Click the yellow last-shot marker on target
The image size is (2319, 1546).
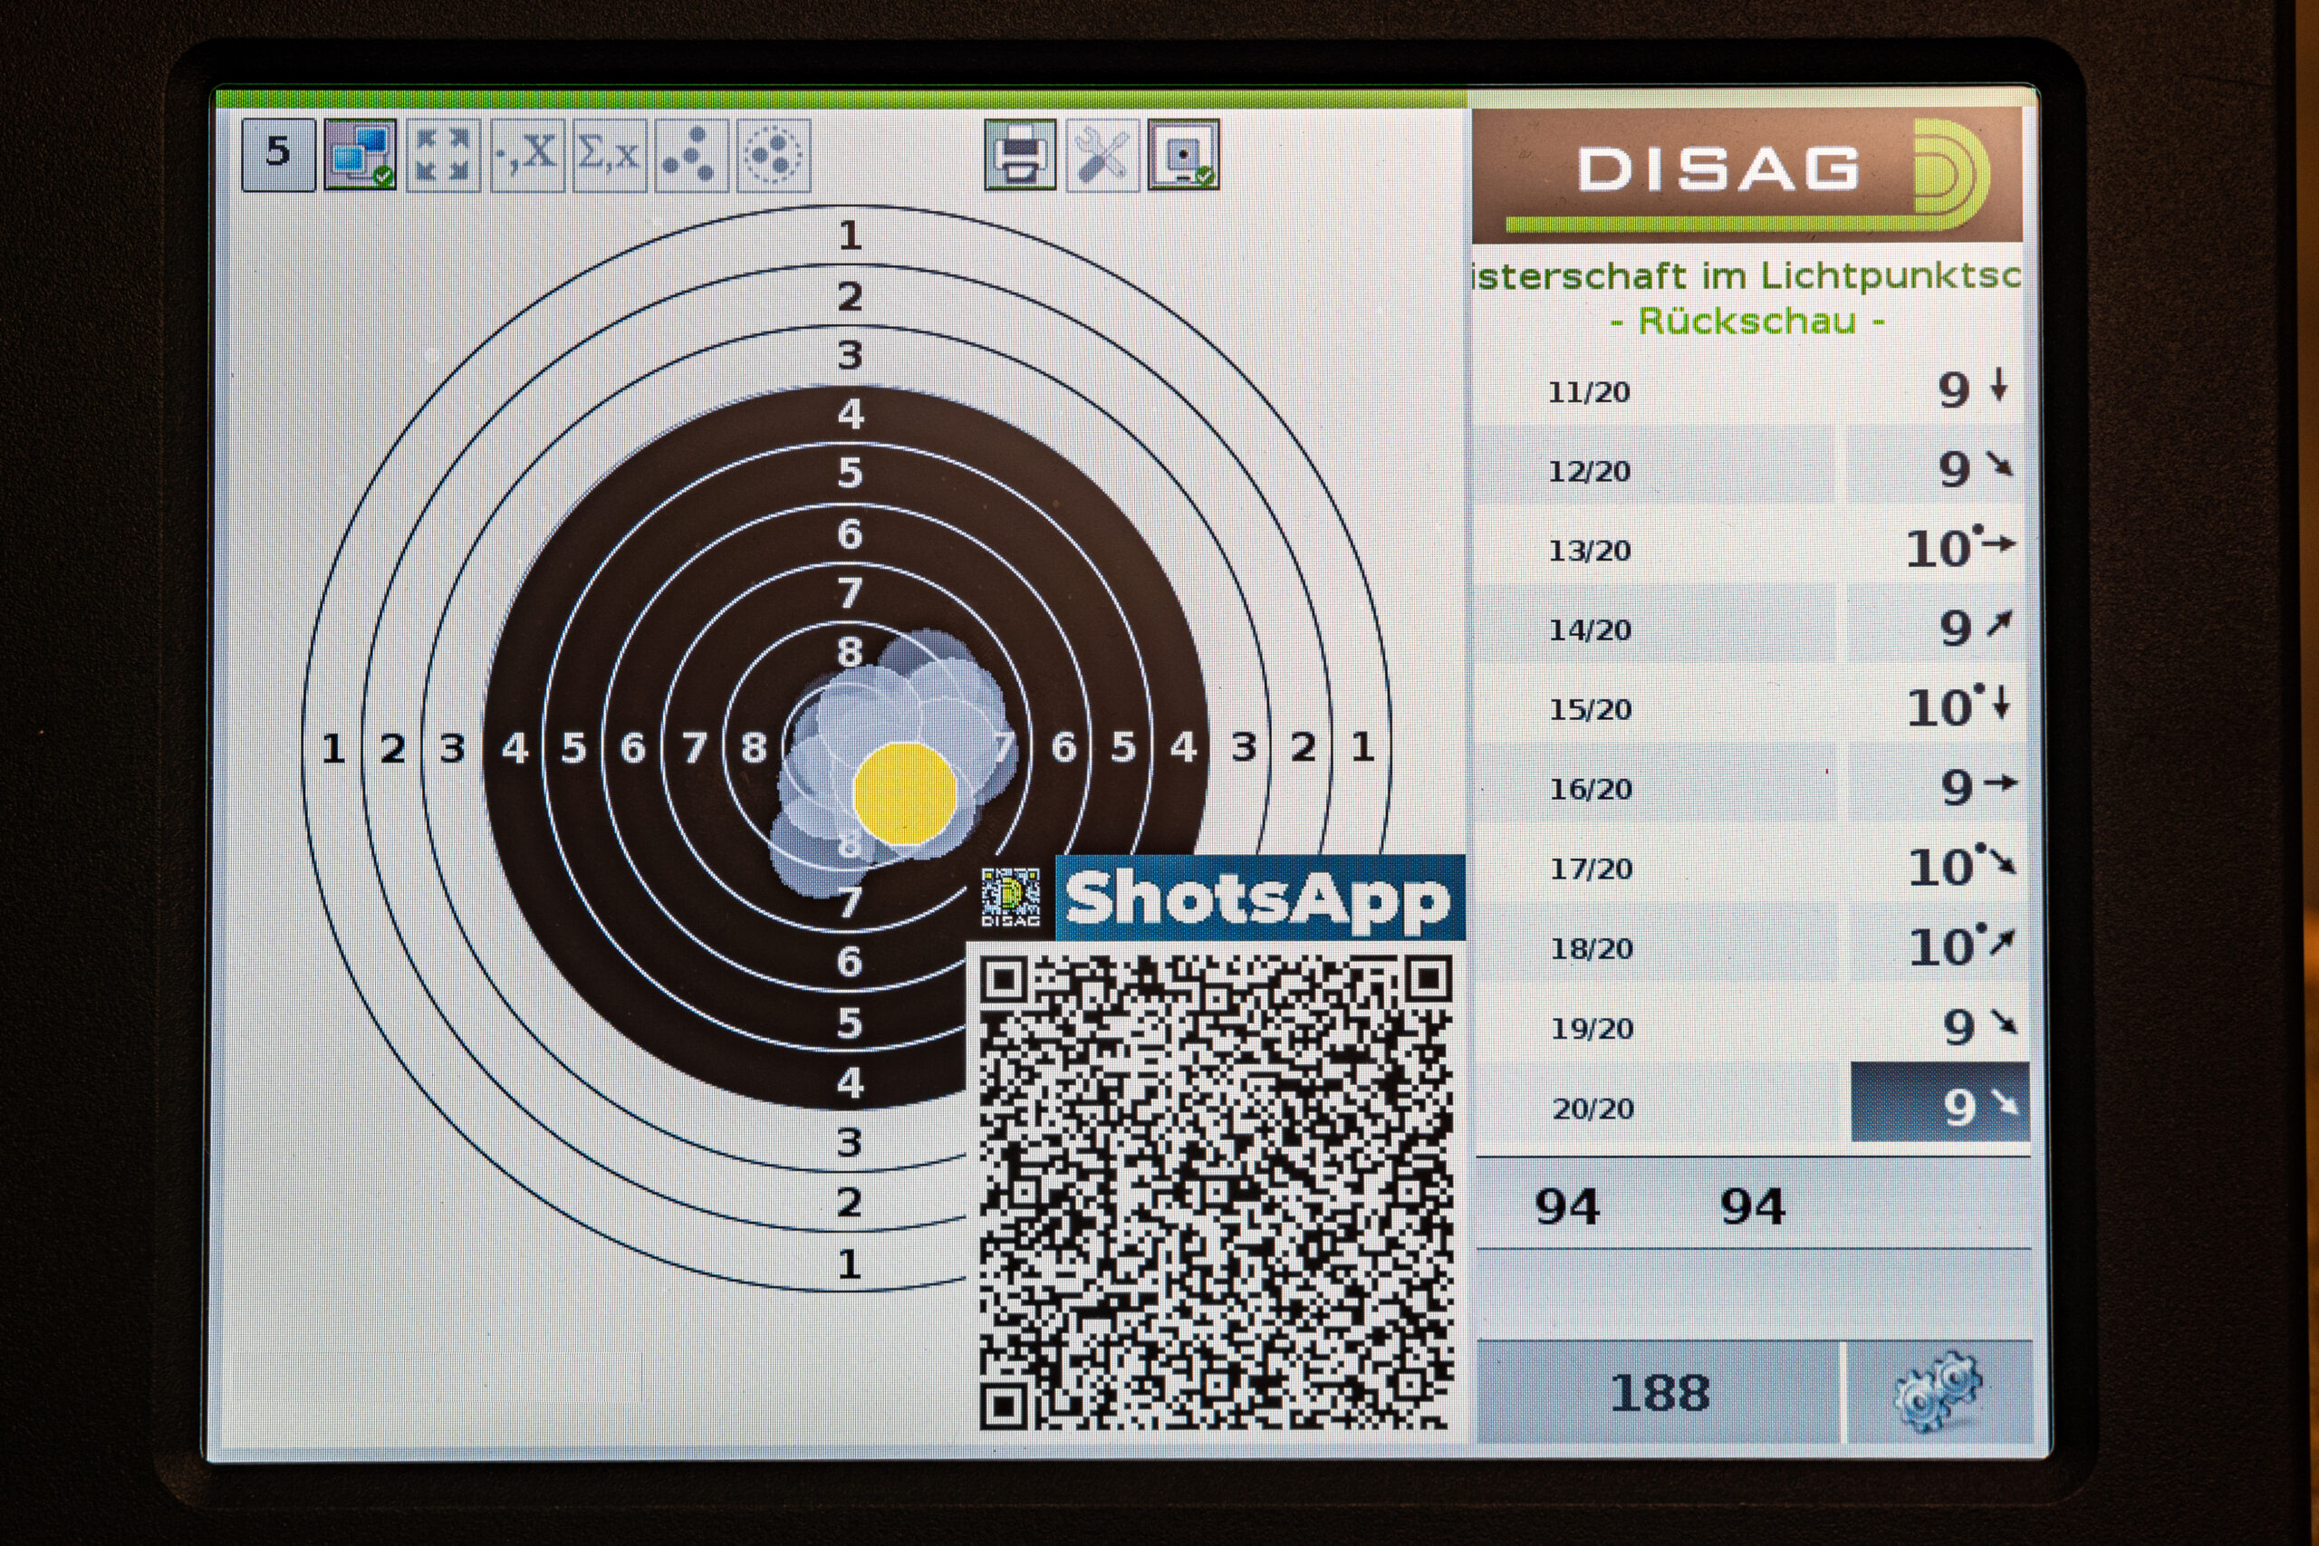(904, 793)
